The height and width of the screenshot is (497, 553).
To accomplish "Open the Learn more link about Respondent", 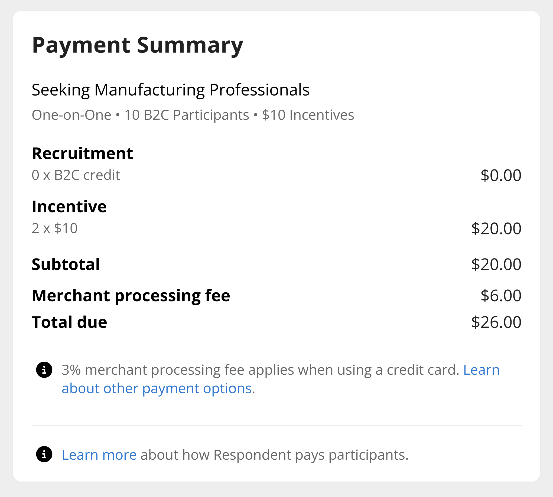I will click(x=99, y=455).
